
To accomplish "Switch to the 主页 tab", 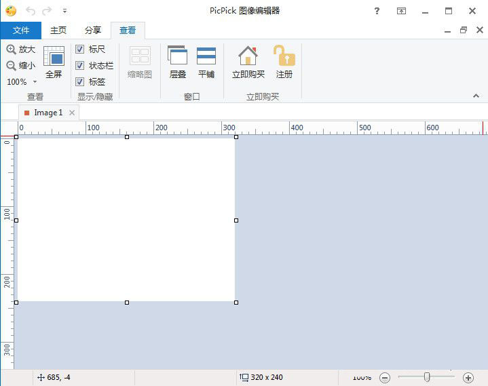I will click(58, 30).
